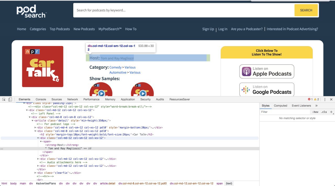Expand the div below the Audio attachments comment
Screen dimensions: 335x186
[38, 166]
